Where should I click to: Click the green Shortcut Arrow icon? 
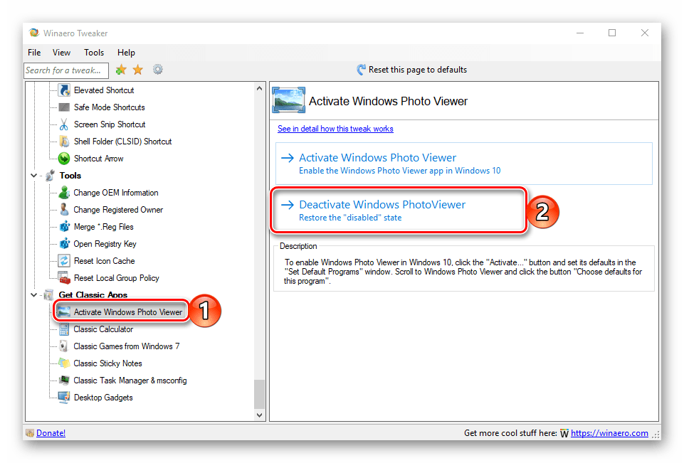click(64, 159)
